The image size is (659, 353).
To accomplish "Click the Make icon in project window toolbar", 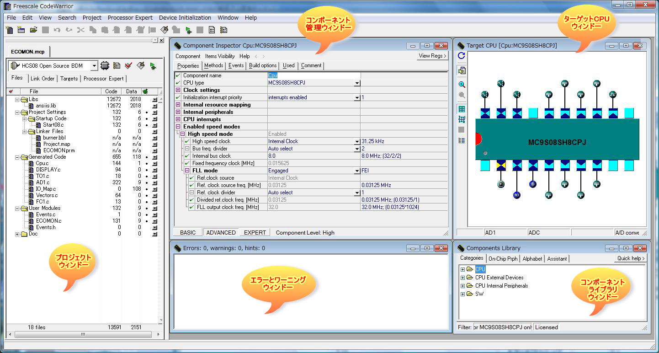I will click(x=141, y=66).
